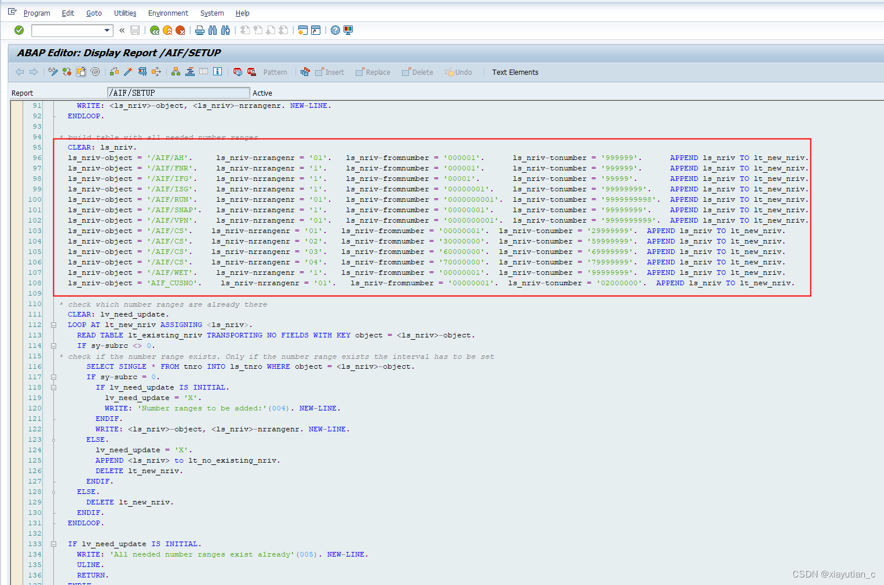Create a new SAP session
Screen dimensions: 884x585
[x=302, y=30]
